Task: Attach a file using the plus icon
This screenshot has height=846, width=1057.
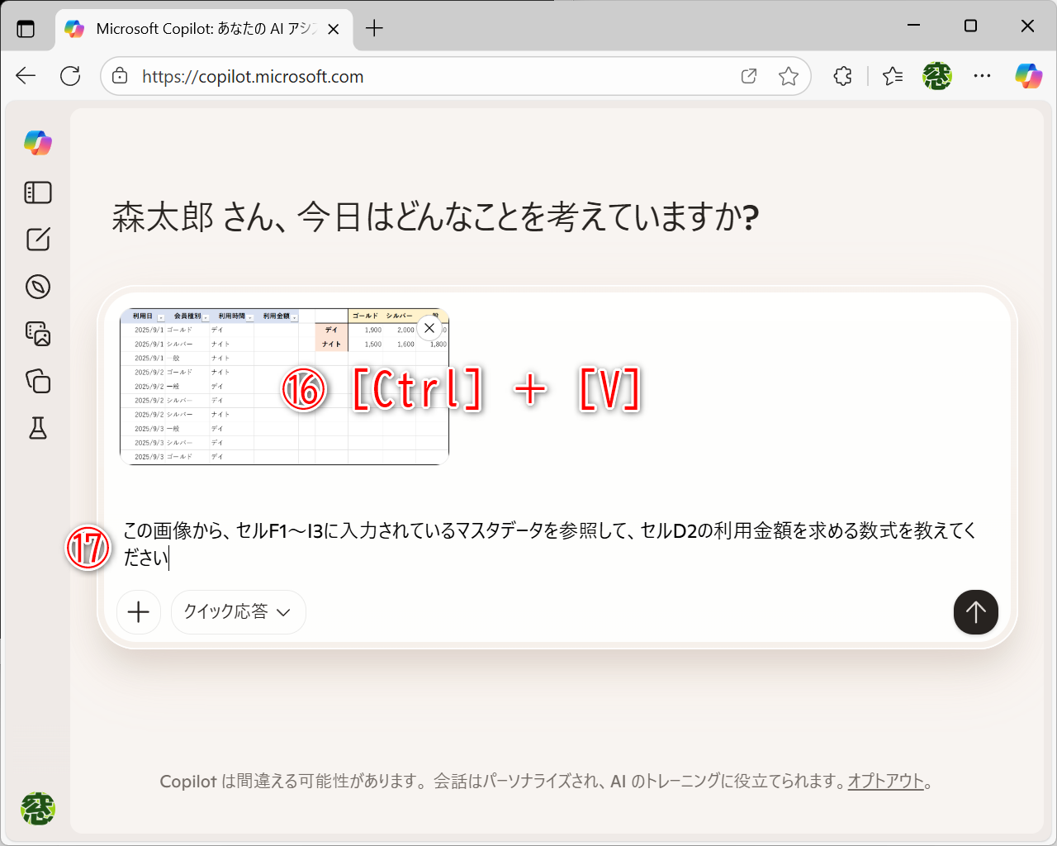Action: pyautogui.click(x=139, y=612)
